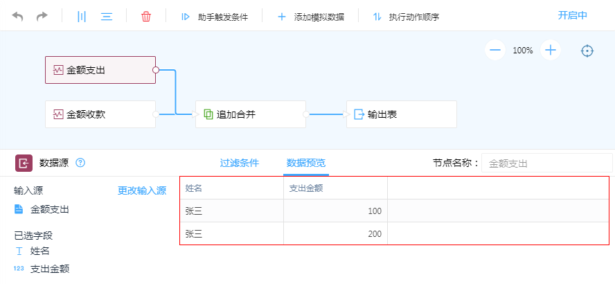Select the 追加合并 node
615x284 pixels.
pos(250,114)
